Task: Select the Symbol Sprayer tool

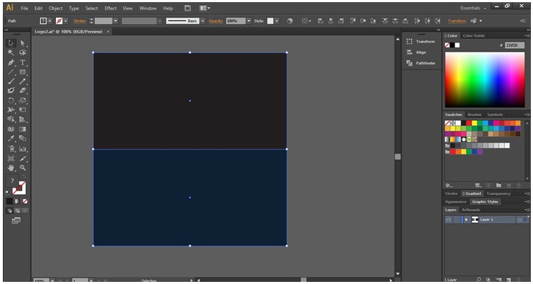Action: pyautogui.click(x=11, y=149)
